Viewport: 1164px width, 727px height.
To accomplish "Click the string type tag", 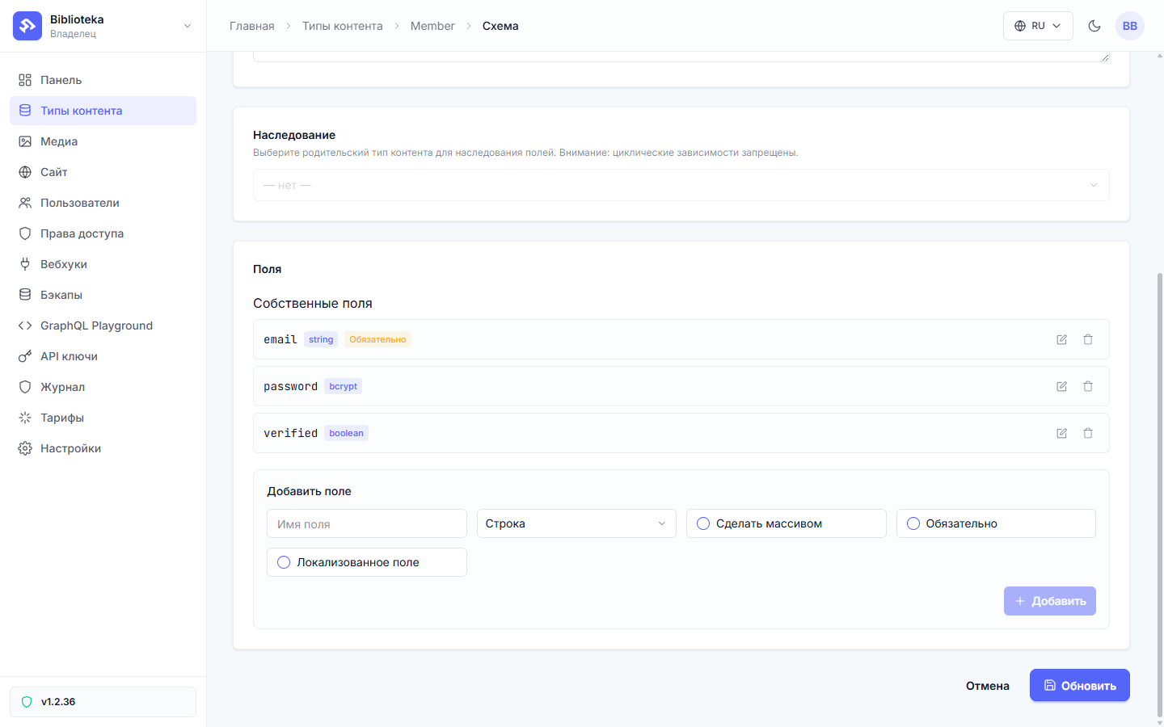I will point(321,339).
